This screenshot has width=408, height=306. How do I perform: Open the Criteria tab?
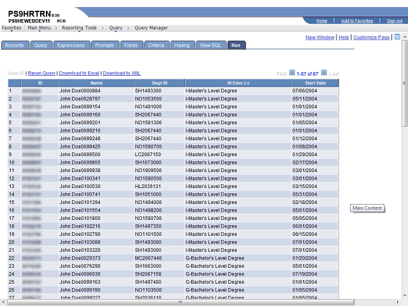pos(156,45)
